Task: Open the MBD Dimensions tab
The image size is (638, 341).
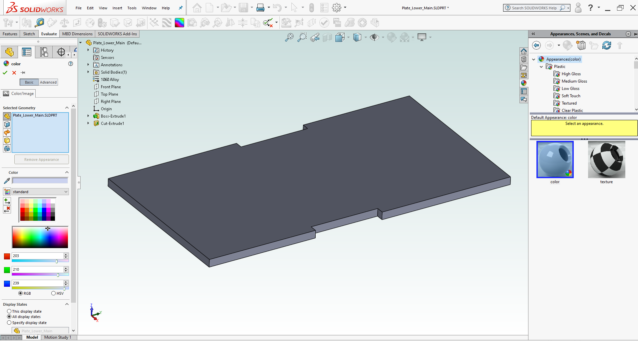Action: click(77, 34)
